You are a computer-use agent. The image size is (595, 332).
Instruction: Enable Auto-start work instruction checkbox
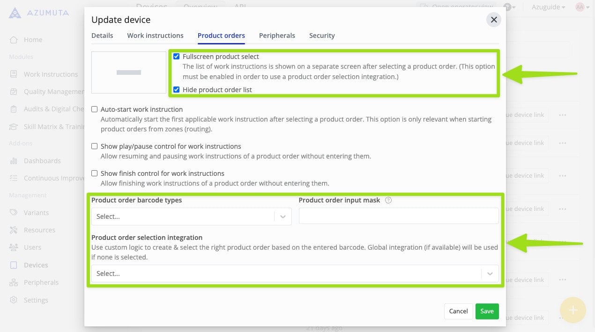[x=95, y=109]
